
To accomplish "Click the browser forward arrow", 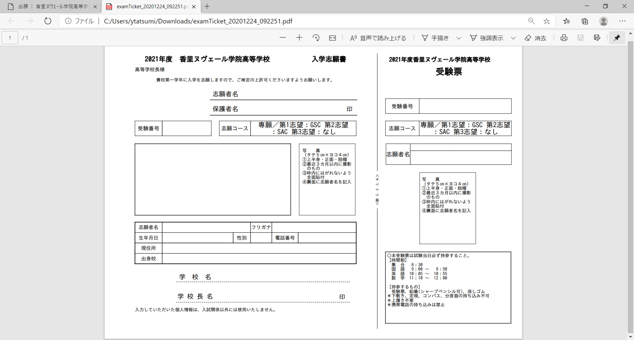I will pos(30,21).
